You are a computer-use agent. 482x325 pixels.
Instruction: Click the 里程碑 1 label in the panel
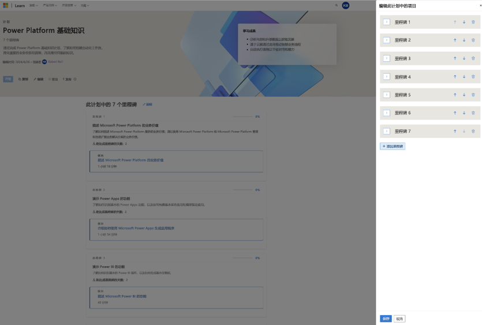pos(402,22)
